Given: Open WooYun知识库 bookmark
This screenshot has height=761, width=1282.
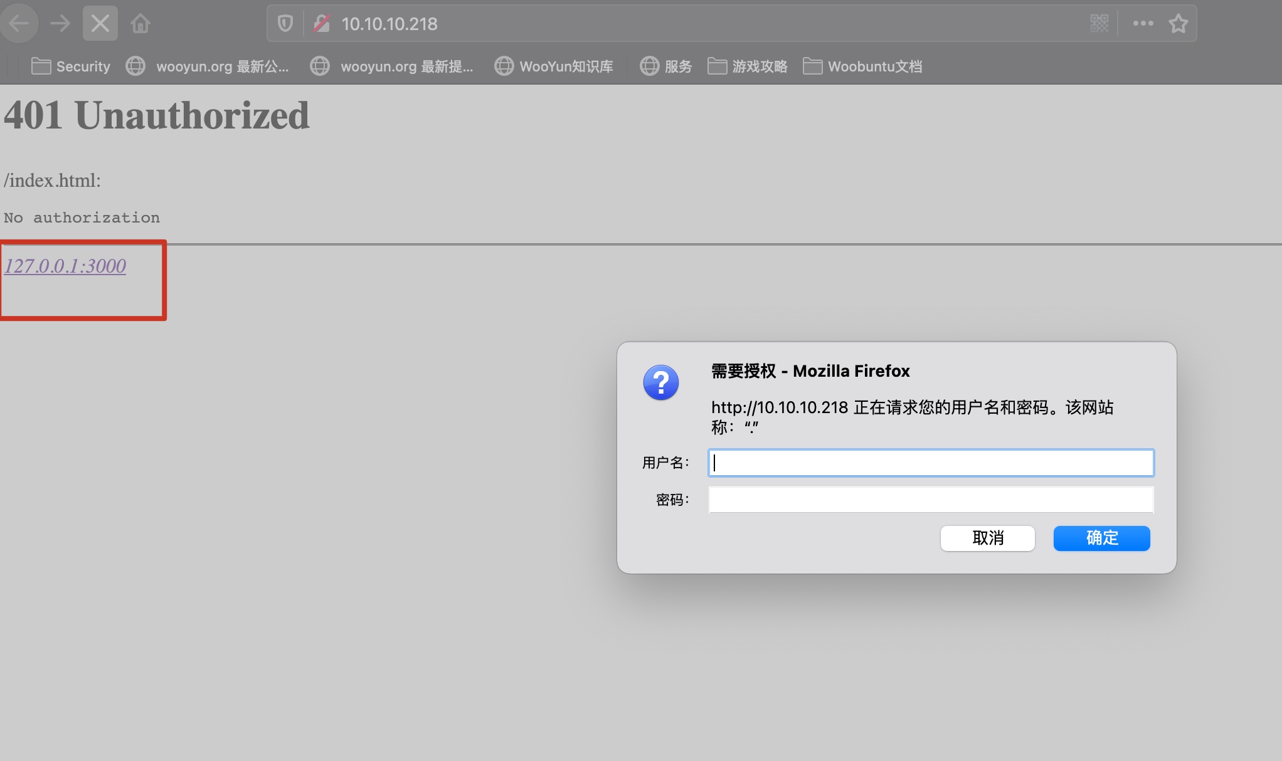Looking at the screenshot, I should (x=554, y=66).
